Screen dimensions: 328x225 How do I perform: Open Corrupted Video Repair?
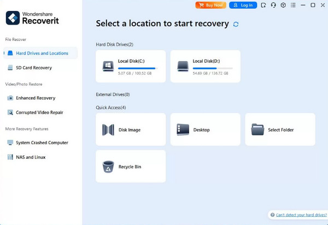(x=40, y=112)
